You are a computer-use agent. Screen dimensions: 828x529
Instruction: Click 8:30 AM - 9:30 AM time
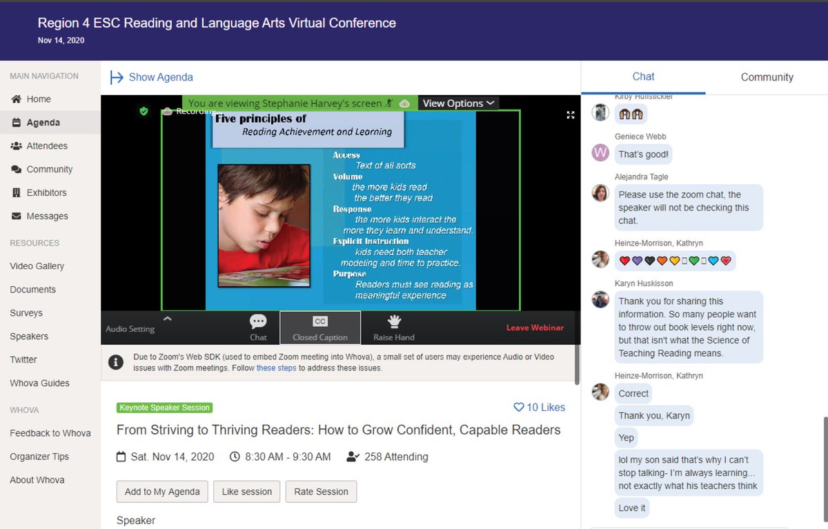click(280, 457)
